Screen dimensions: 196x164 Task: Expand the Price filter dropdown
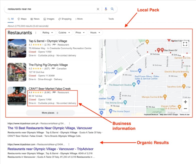point(80,33)
